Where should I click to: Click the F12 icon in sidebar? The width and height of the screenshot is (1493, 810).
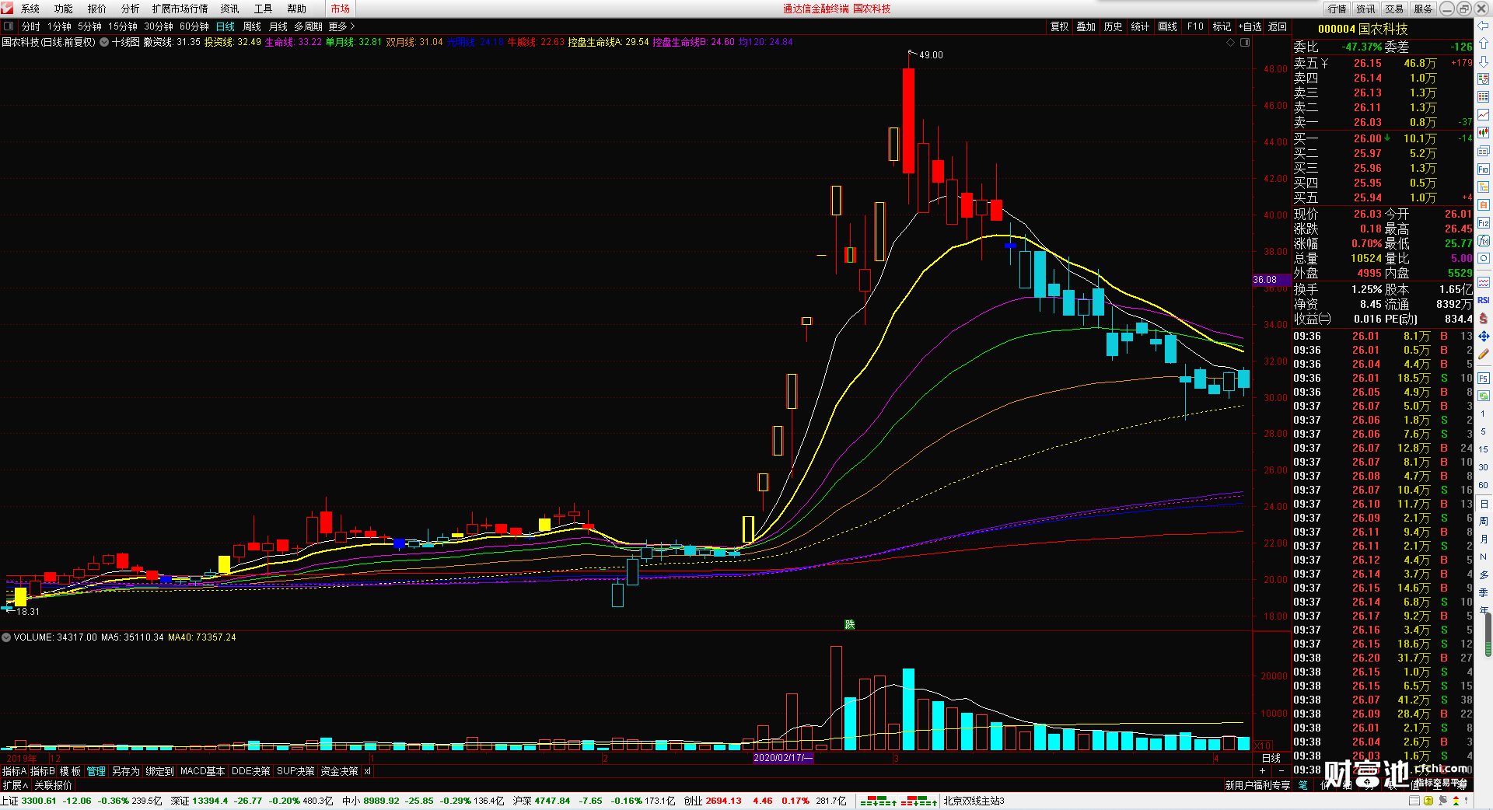tap(1484, 223)
